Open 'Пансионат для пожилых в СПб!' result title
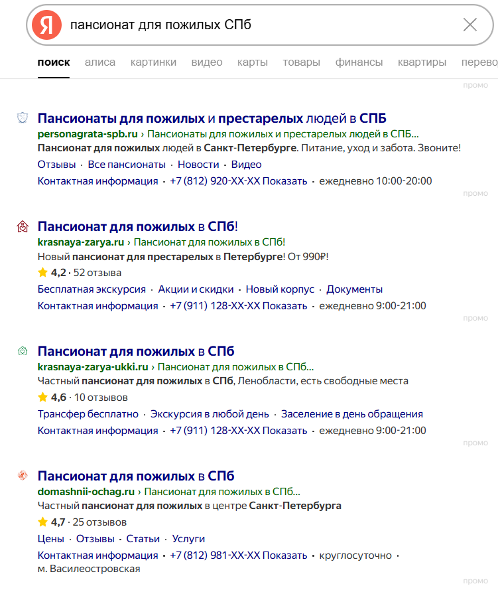Image resolution: width=498 pixels, height=592 pixels. (138, 226)
